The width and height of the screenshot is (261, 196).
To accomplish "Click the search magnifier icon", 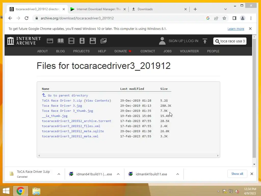I will coord(217,41).
